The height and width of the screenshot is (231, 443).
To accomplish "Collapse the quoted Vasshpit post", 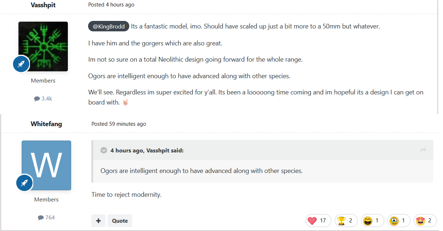I will coord(104,150).
